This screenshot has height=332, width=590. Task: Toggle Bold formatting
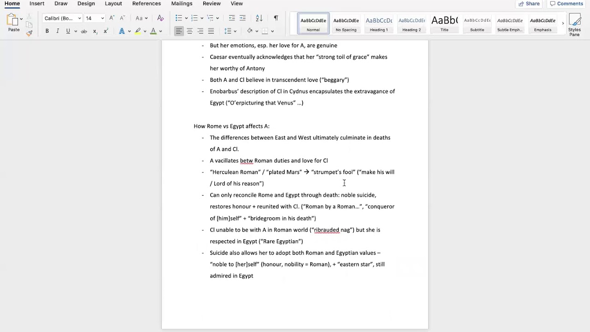[47, 31]
